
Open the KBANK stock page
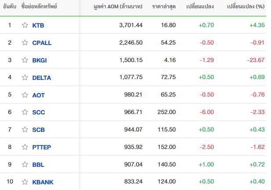43,182
